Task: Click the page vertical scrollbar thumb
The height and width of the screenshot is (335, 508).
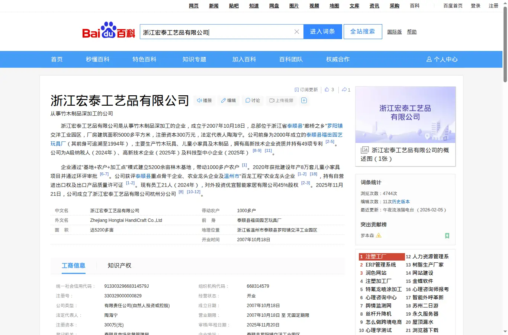Action: (x=505, y=44)
